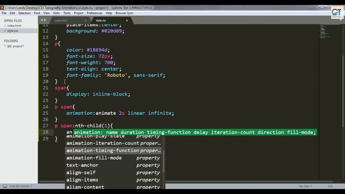Click Line 28, Column 7 status text

click(x=21, y=186)
